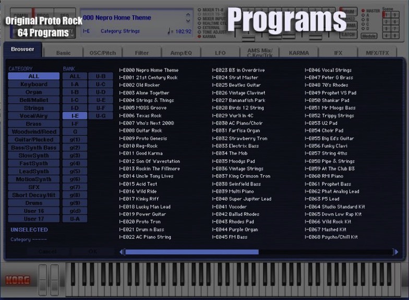
Task: Filter programs by LeadSynth category
Action: pos(33,171)
